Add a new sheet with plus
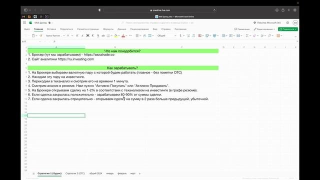The height and width of the screenshot is (180, 320). click(140, 173)
